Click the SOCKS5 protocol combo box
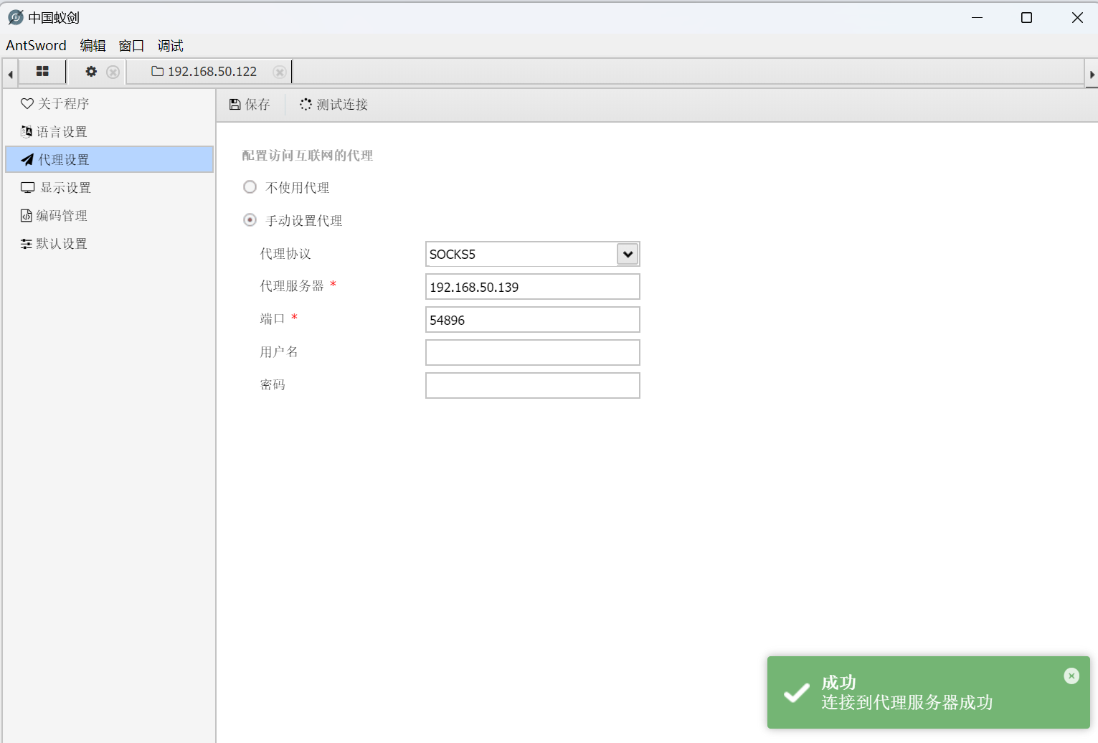The width and height of the screenshot is (1098, 743). 533,254
